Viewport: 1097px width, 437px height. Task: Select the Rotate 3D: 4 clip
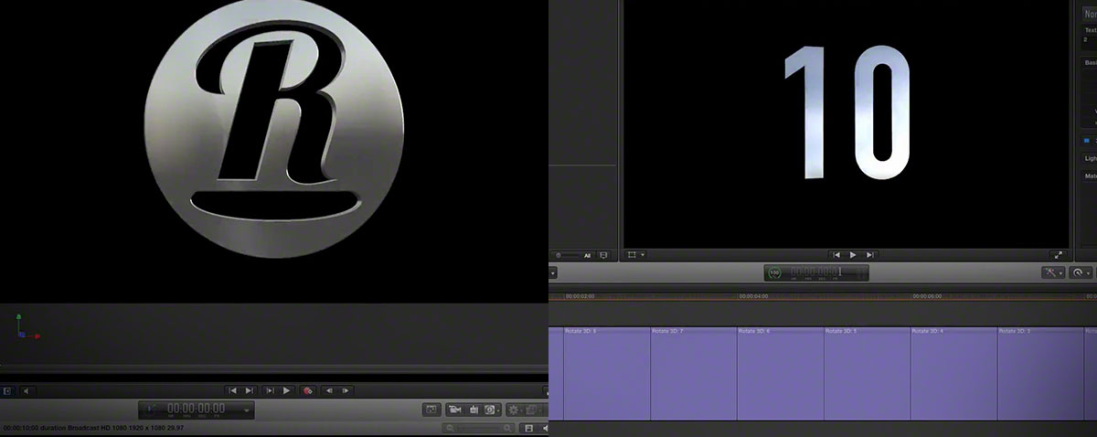click(954, 373)
